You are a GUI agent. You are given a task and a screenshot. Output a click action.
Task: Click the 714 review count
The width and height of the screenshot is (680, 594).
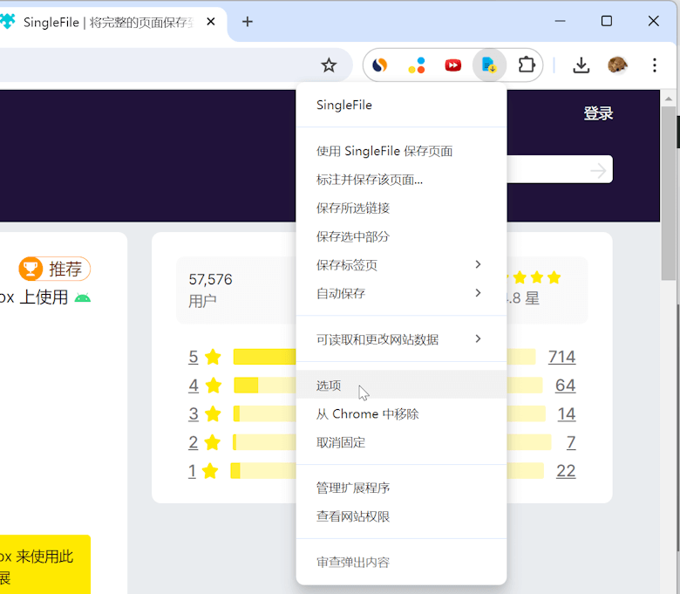click(561, 357)
